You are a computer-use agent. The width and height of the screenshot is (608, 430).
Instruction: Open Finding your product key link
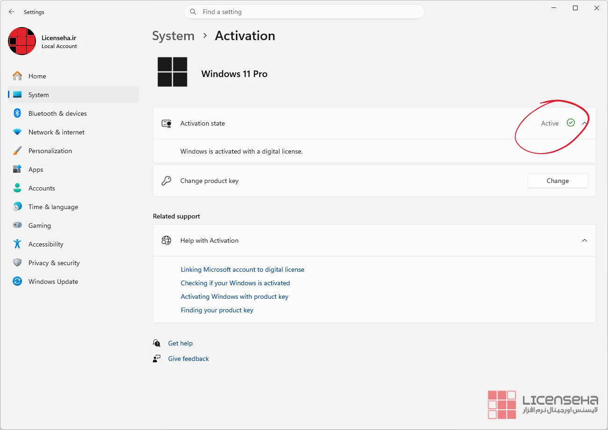[217, 310]
